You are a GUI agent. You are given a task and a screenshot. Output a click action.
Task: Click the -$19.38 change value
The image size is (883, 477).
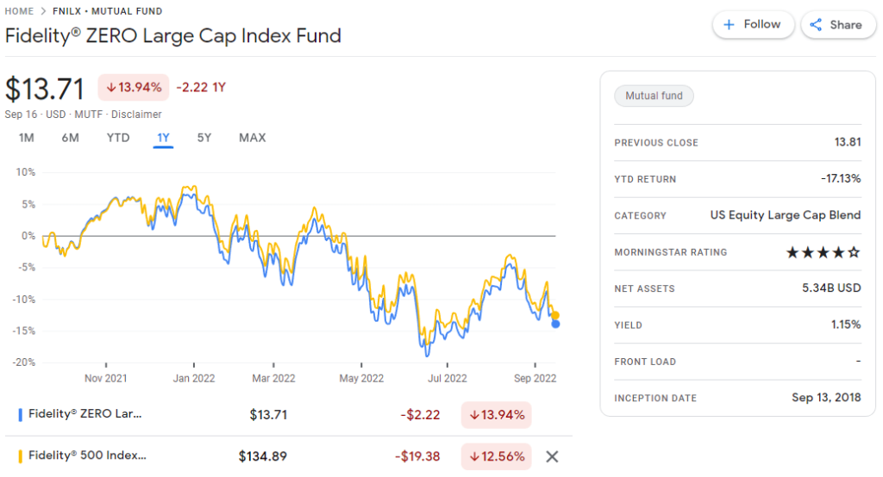(x=417, y=456)
